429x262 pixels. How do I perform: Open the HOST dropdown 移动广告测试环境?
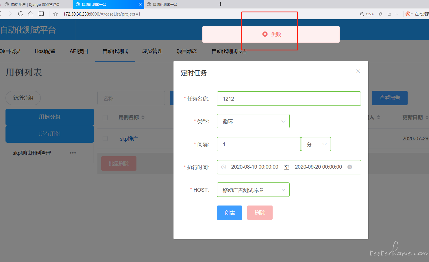253,190
